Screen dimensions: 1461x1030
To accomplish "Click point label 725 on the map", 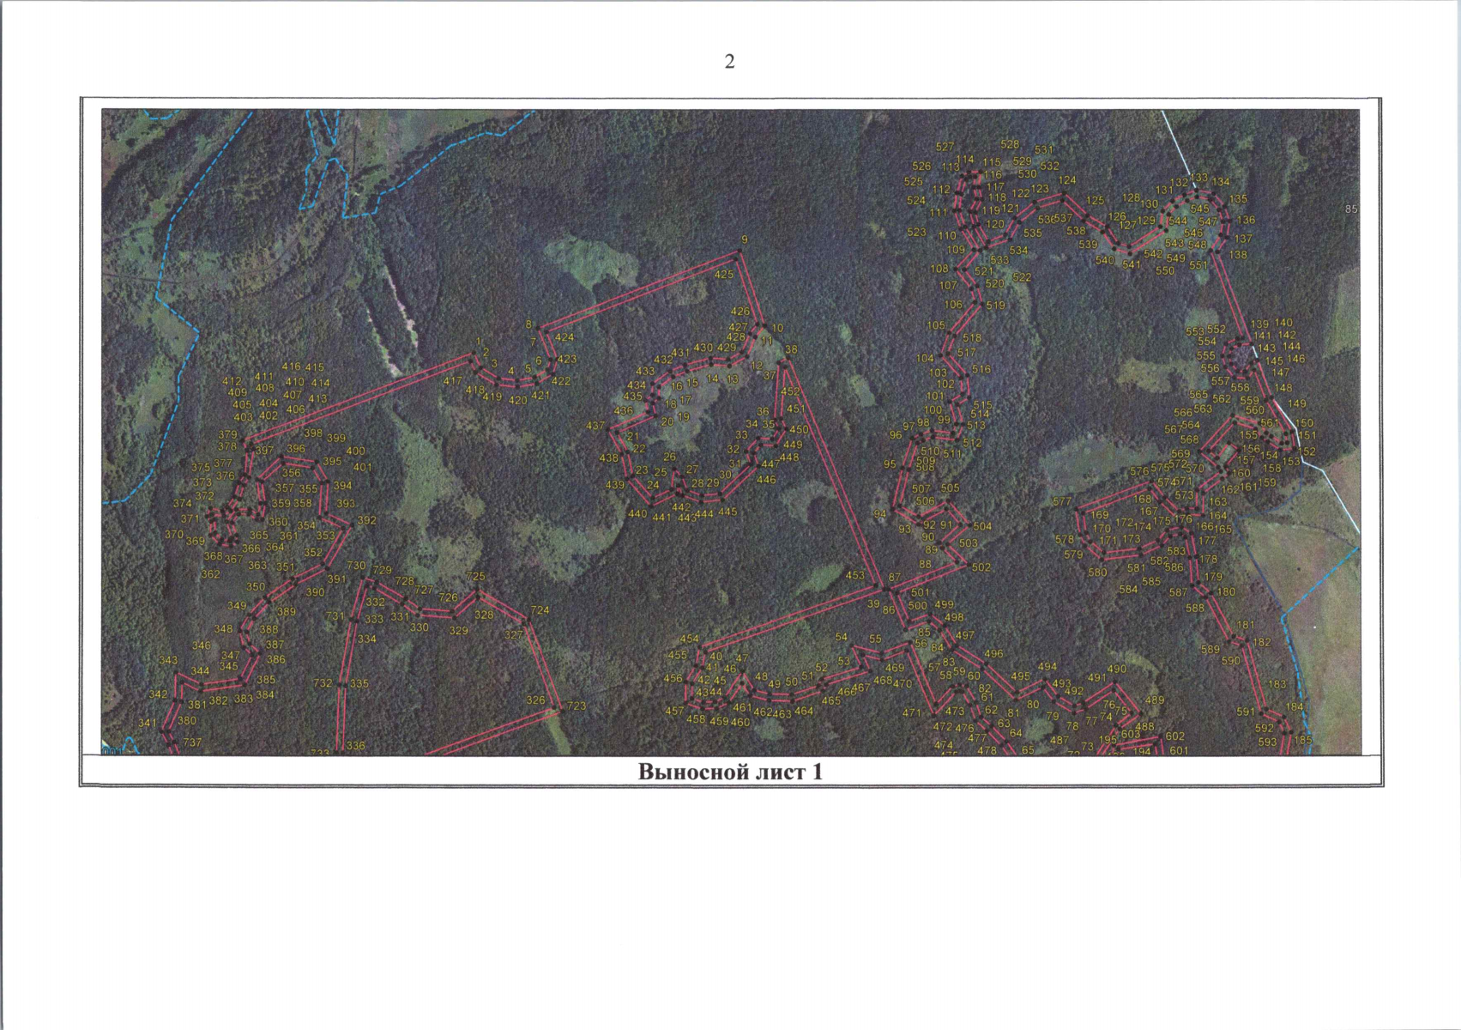I will pos(475,577).
